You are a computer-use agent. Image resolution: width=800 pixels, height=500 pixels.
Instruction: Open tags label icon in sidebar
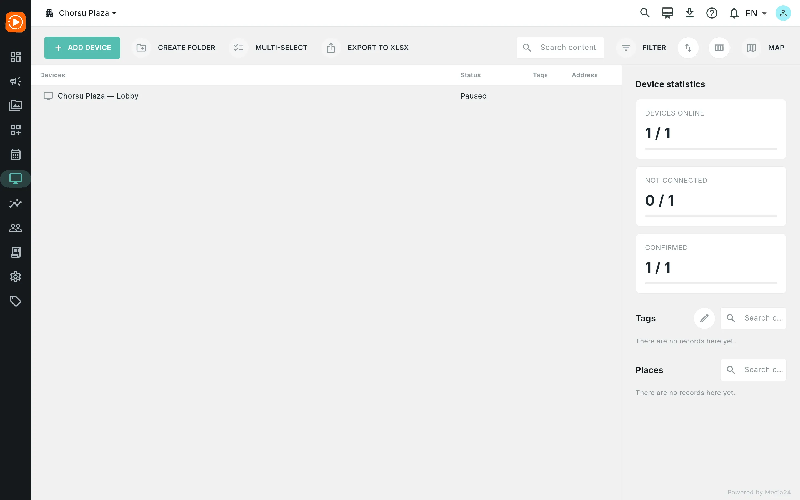coord(16,301)
